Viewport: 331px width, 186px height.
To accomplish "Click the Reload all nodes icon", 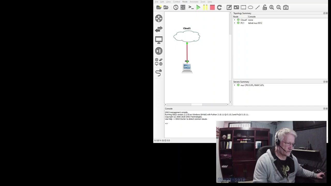I will point(219,7).
